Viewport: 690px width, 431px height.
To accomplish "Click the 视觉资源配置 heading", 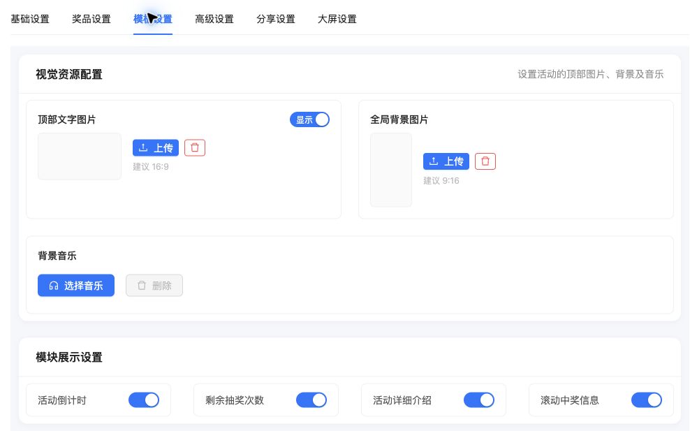I will pyautogui.click(x=69, y=75).
